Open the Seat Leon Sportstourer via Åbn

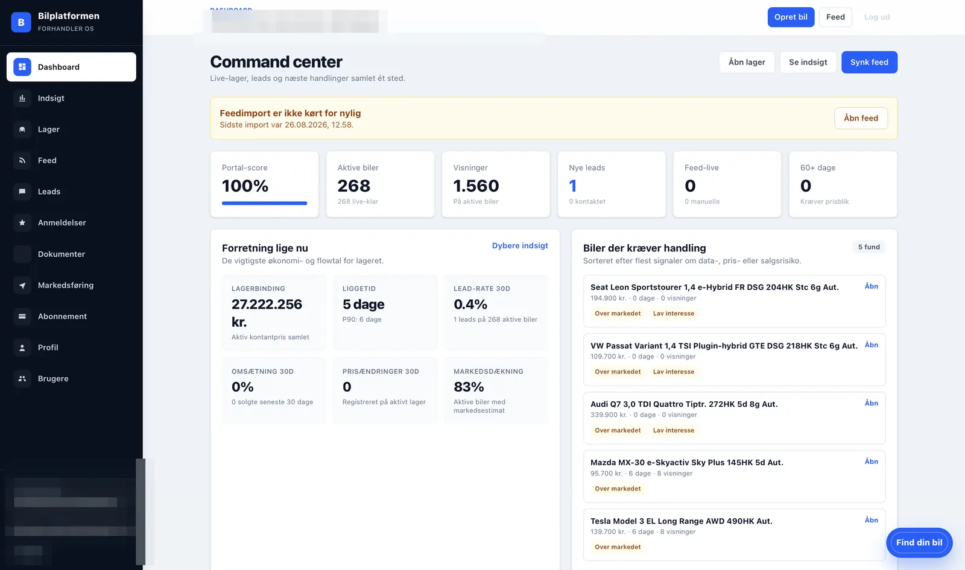tap(871, 286)
